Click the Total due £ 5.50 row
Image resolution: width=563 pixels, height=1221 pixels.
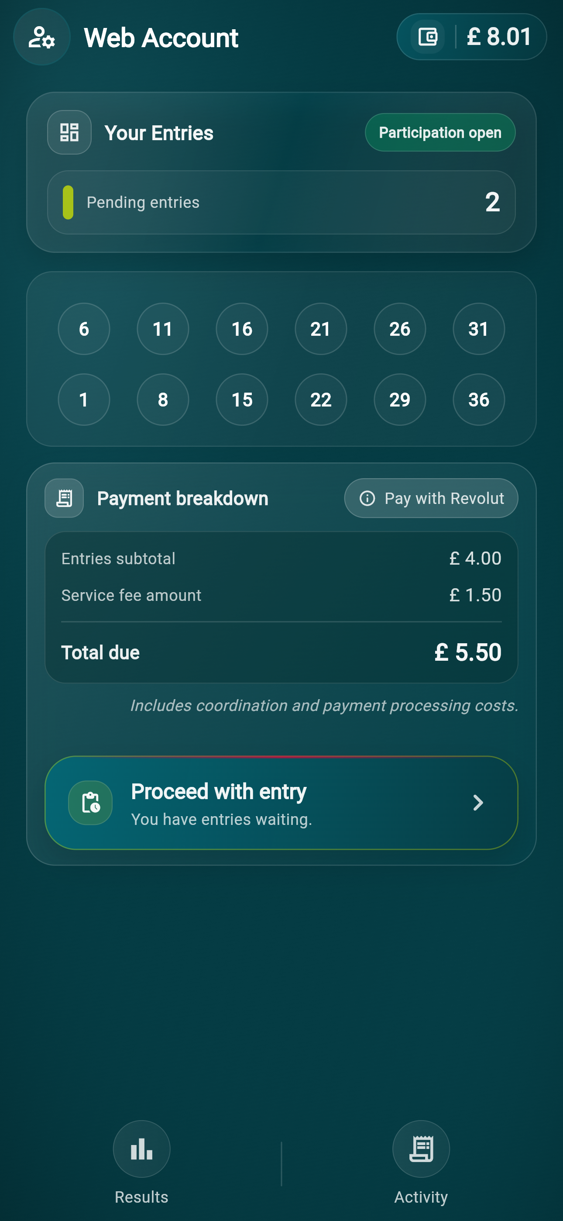281,652
